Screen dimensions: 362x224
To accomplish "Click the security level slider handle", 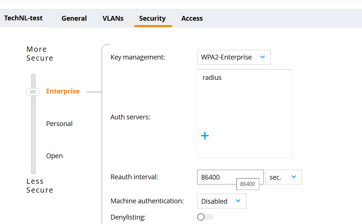I will point(33,92).
